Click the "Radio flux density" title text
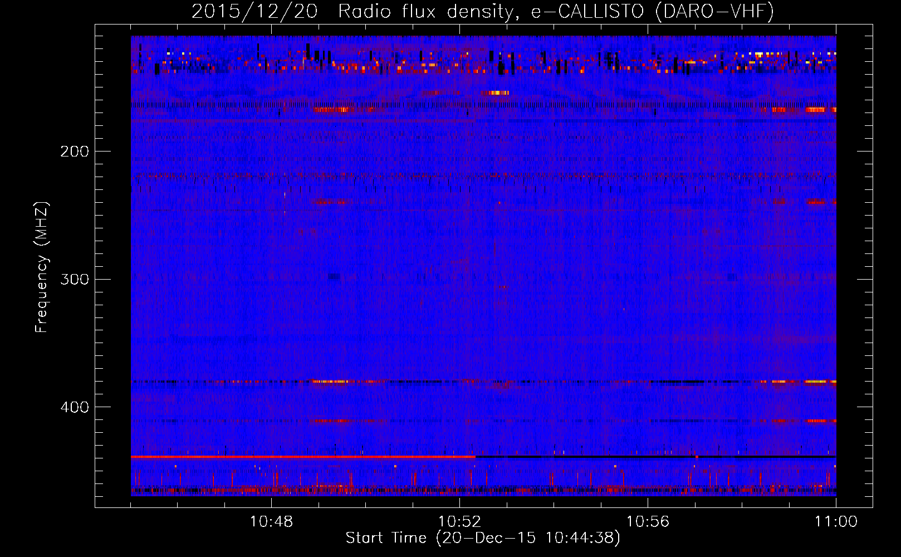901x557 pixels. [425, 12]
